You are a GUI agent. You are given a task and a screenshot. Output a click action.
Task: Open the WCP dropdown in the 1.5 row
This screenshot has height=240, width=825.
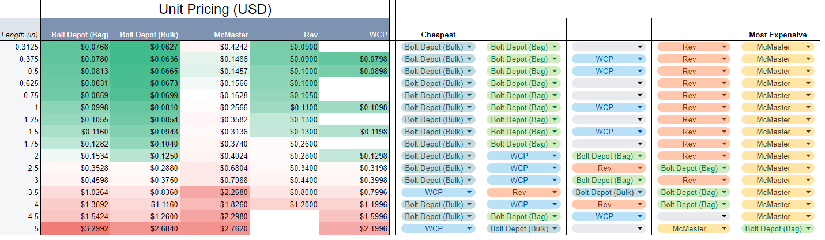608,132
